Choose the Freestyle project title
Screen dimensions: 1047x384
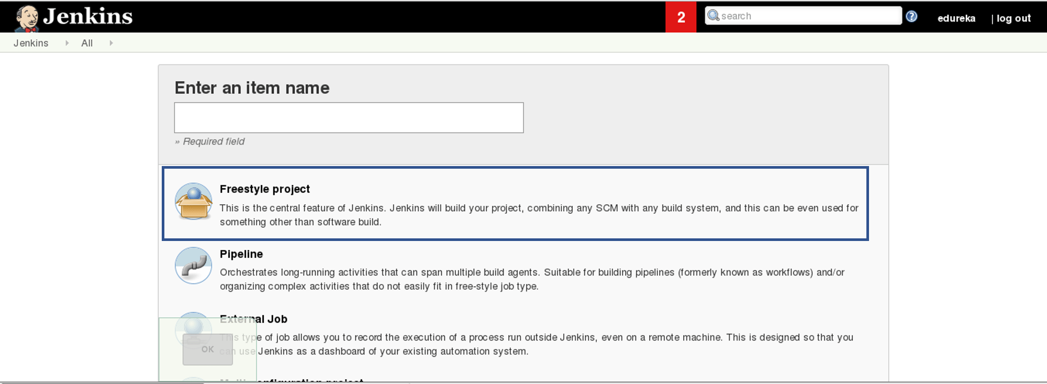click(x=265, y=189)
